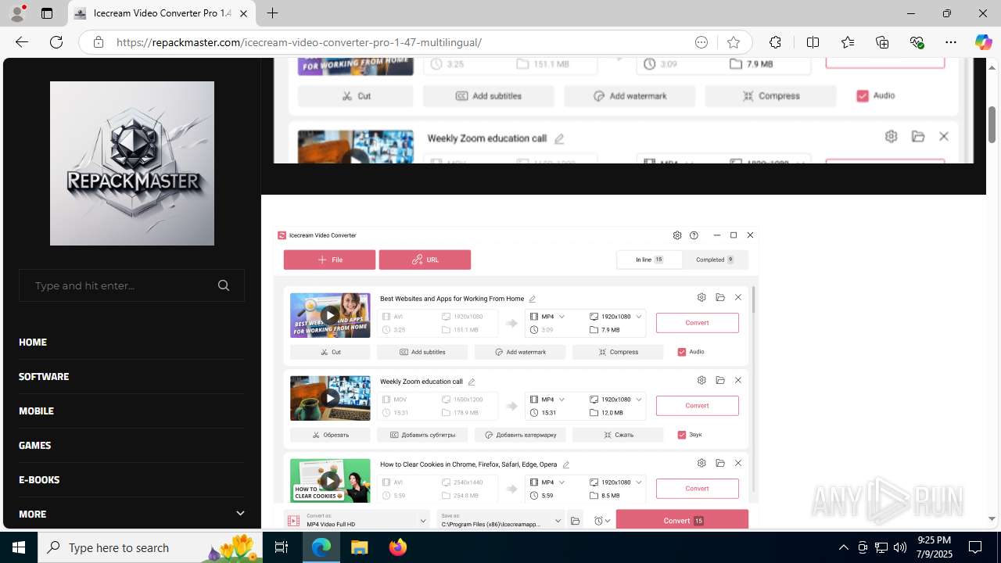Open settings for Weekly Zoom call video
1001x563 pixels.
coord(701,380)
